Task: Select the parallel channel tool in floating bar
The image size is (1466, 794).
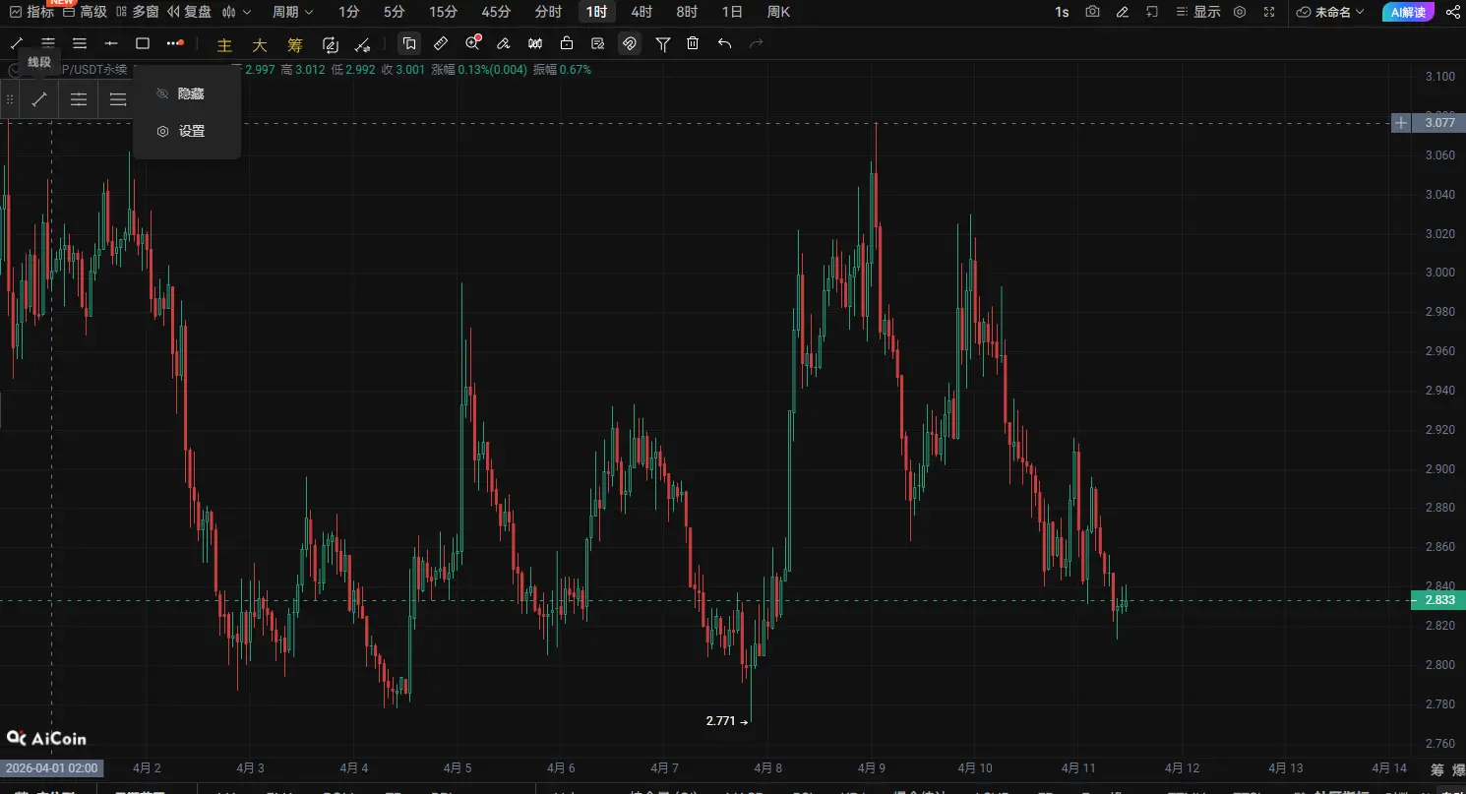Action: (x=79, y=99)
